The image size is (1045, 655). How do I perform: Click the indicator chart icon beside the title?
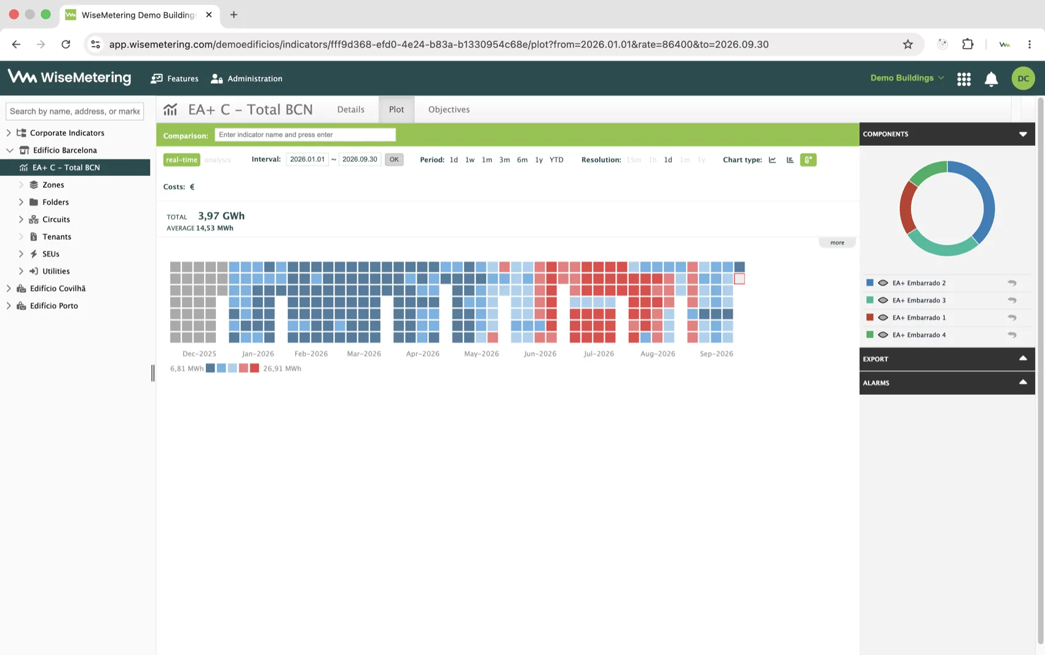coord(170,109)
